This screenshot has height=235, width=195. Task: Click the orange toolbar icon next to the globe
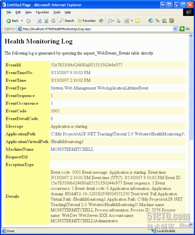pyautogui.click(x=158, y=21)
